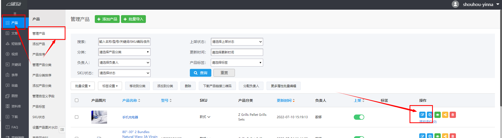Image resolution: width=502 pixels, height=138 pixels.
Task: Collapse the submenu with the list toggle icon
Action: pyautogui.click(x=62, y=129)
